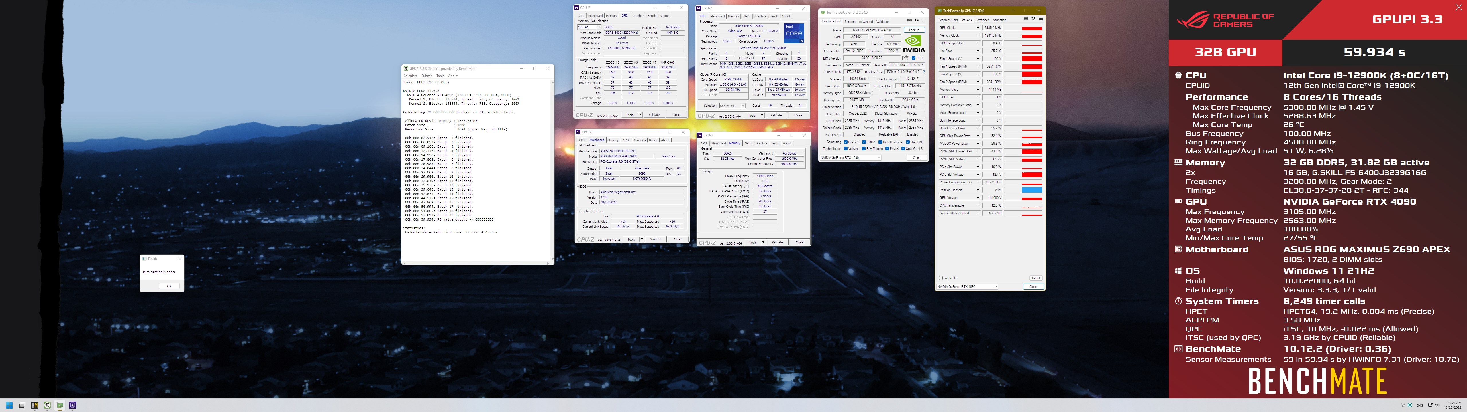Click the CPU-Z SPD window title icon
Image resolution: width=1467 pixels, height=412 pixels.
click(577, 8)
